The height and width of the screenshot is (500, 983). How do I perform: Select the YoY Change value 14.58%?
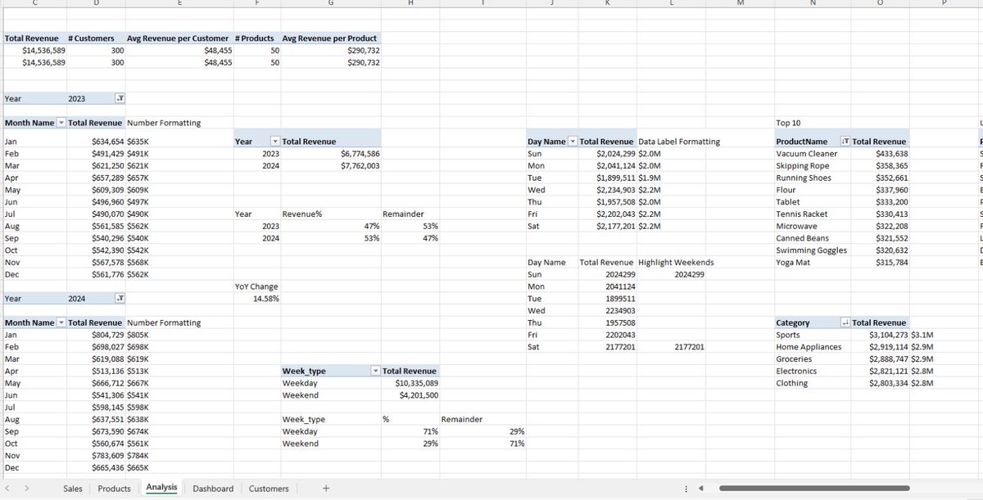257,299
